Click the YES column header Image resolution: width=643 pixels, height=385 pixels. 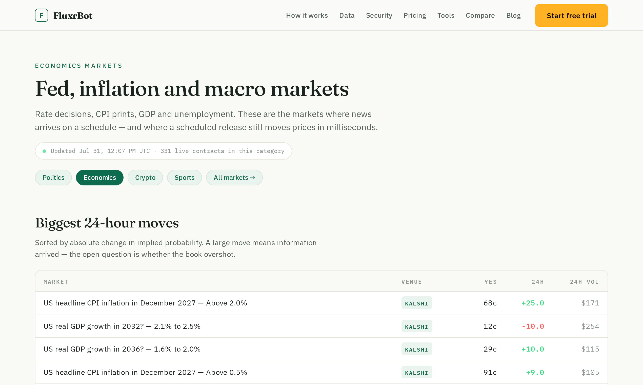pos(491,282)
